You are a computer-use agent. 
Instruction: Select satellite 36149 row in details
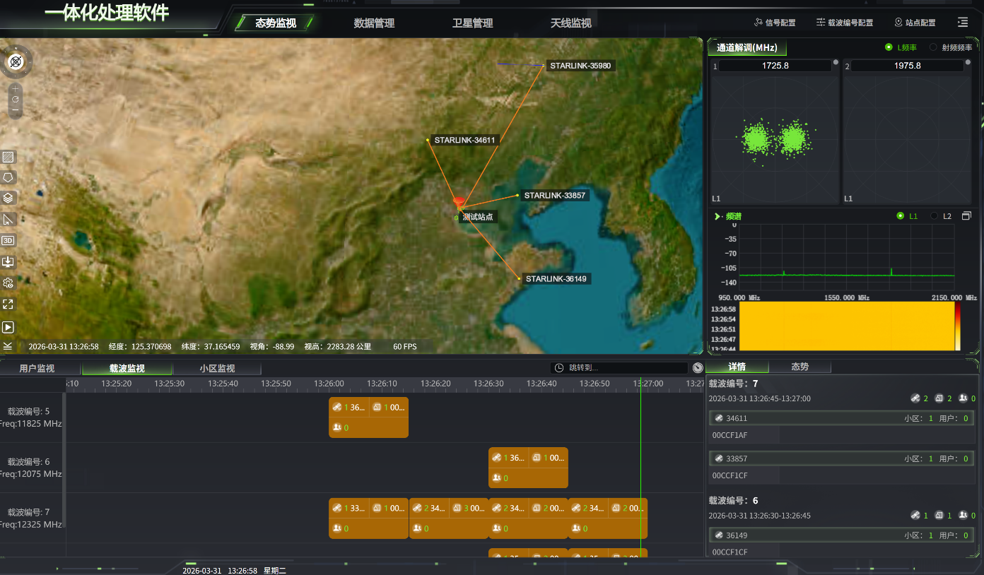[840, 535]
